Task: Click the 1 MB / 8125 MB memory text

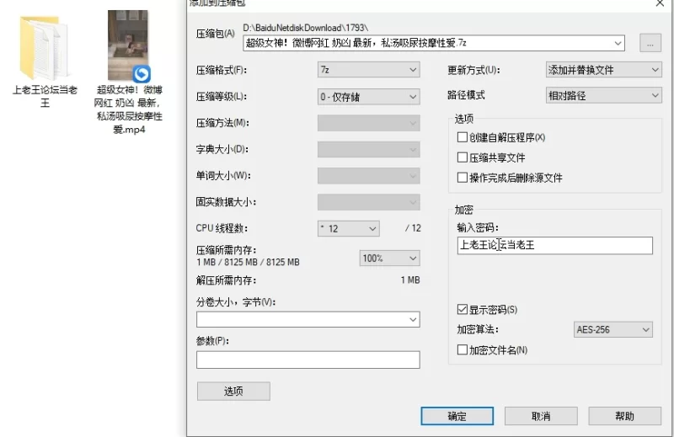Action: coord(248,262)
